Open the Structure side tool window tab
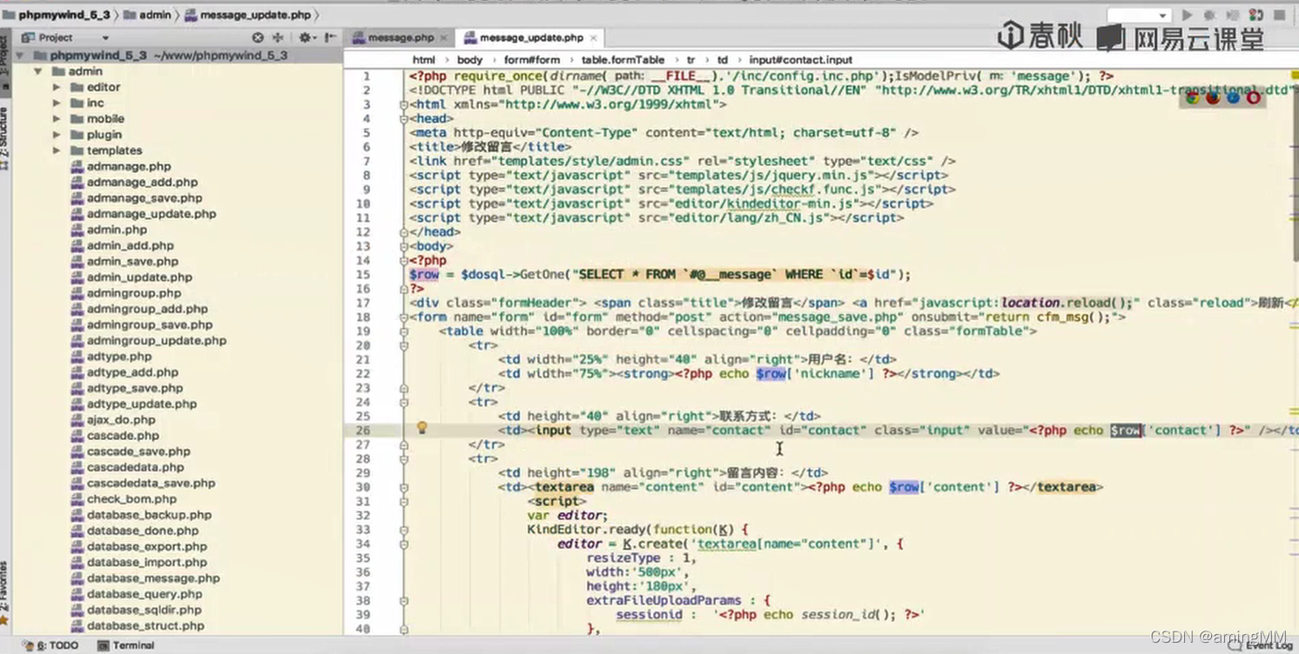The height and width of the screenshot is (654, 1299). point(4,137)
